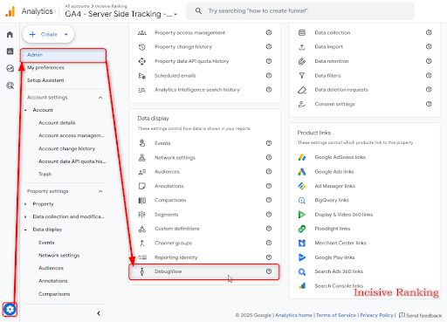Open the Home icon in left rail
Viewport: 447px width, 322px height.
[10, 35]
